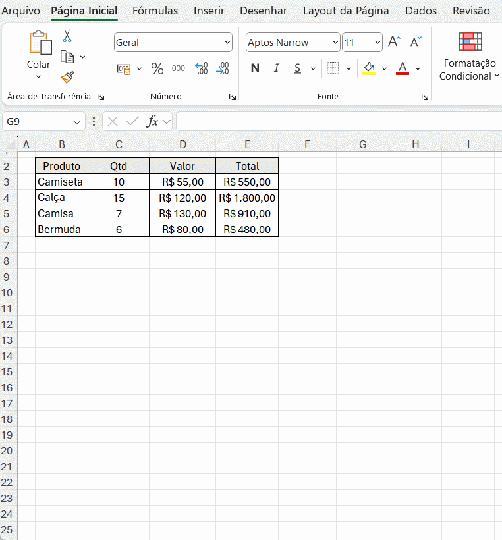This screenshot has height=540, width=502.
Task: Open the Aptos Narrow font name dropdown
Action: tap(335, 43)
